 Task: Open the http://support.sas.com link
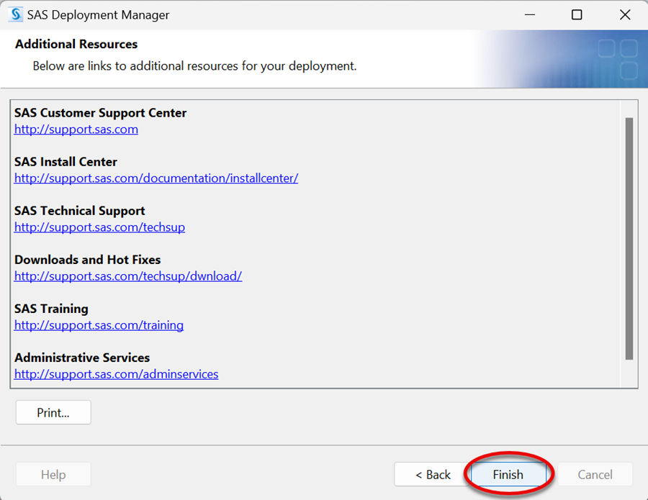[76, 129]
